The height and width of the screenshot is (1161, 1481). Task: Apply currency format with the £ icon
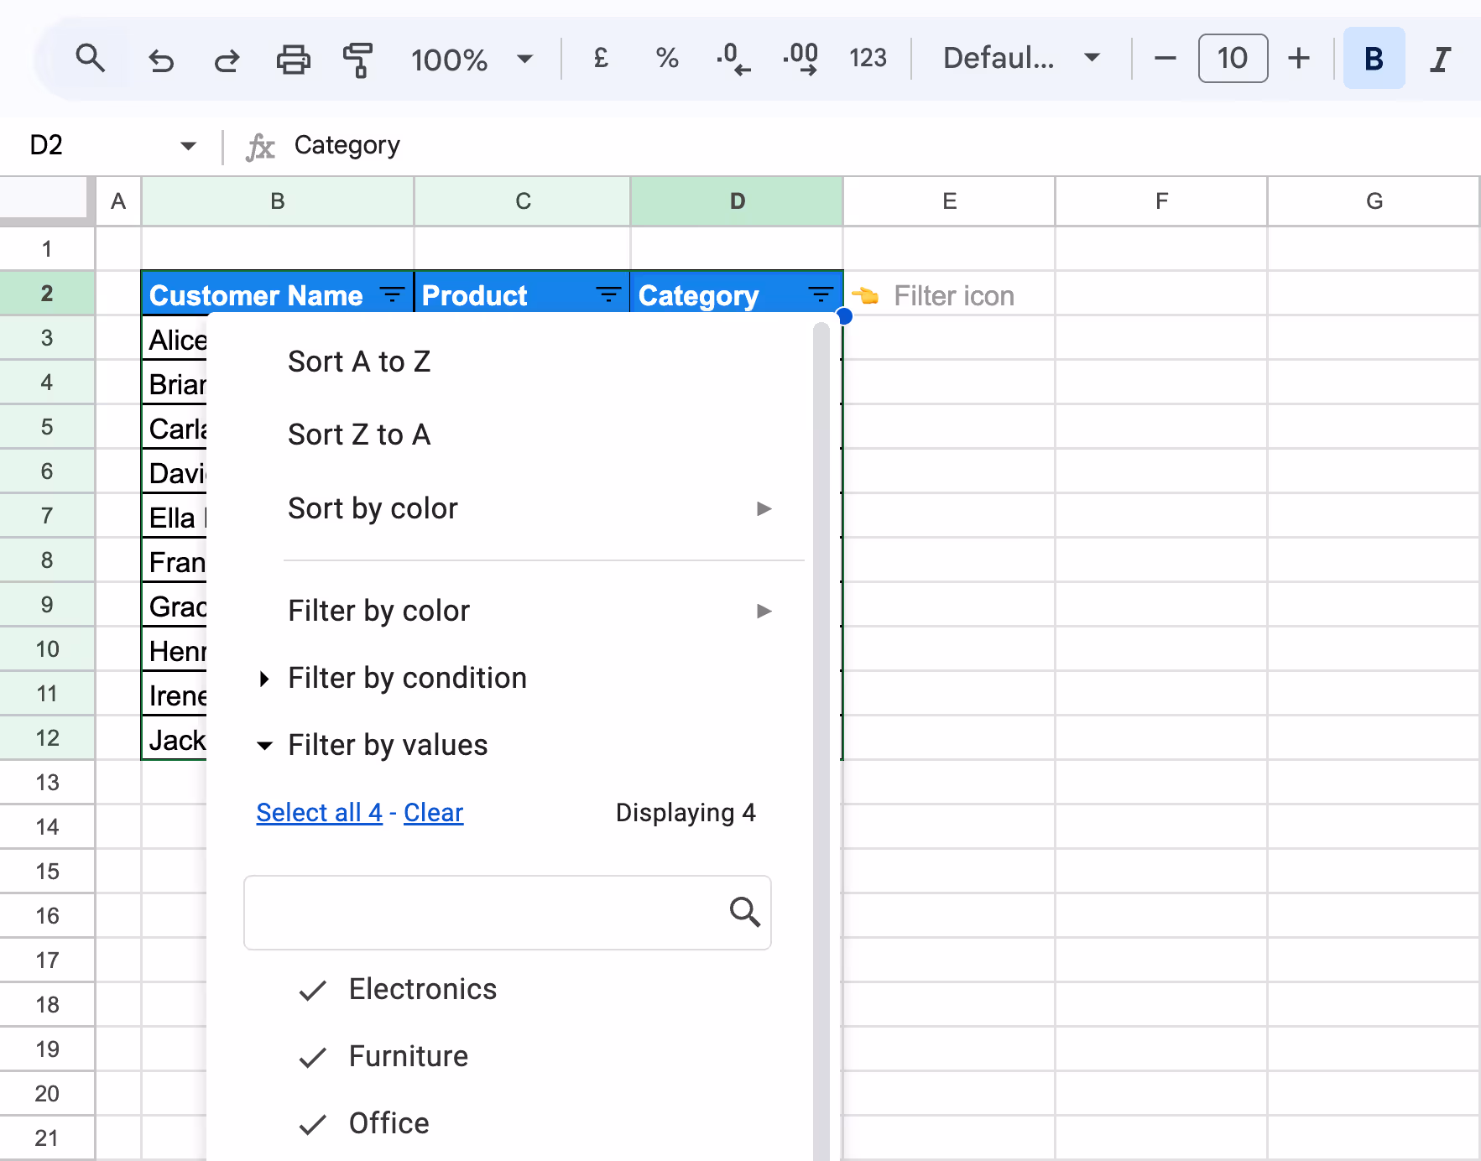pyautogui.click(x=599, y=59)
